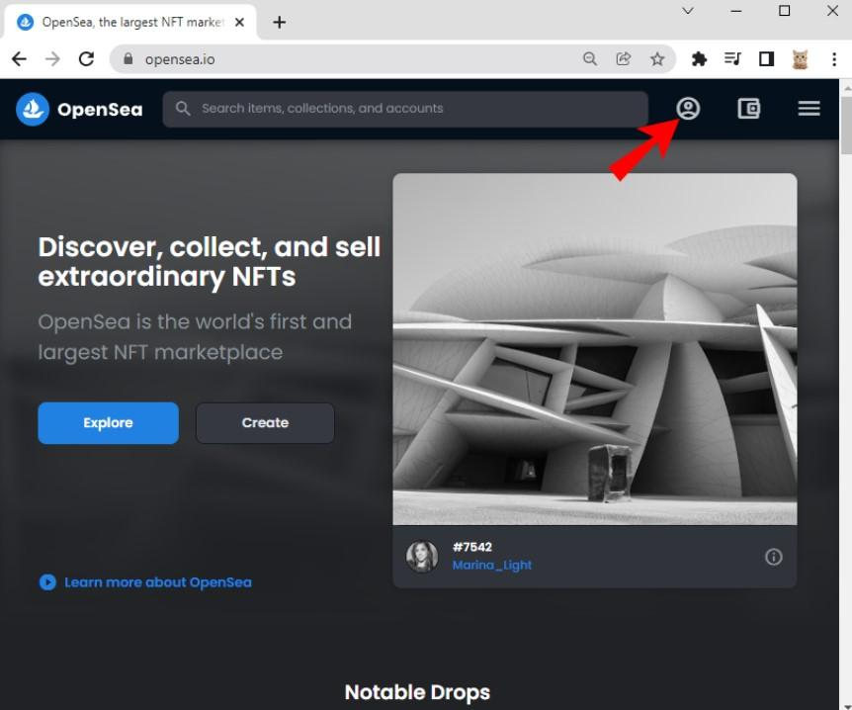Select the OpenSea browser tab

tap(129, 23)
